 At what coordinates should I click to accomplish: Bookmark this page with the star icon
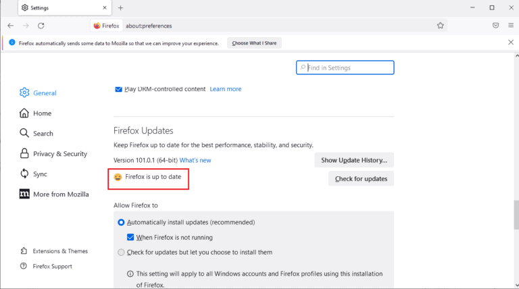[x=440, y=26]
